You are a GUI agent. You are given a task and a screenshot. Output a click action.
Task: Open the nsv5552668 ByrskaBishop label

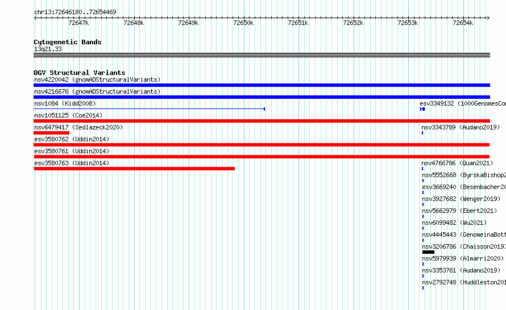[x=464, y=175]
